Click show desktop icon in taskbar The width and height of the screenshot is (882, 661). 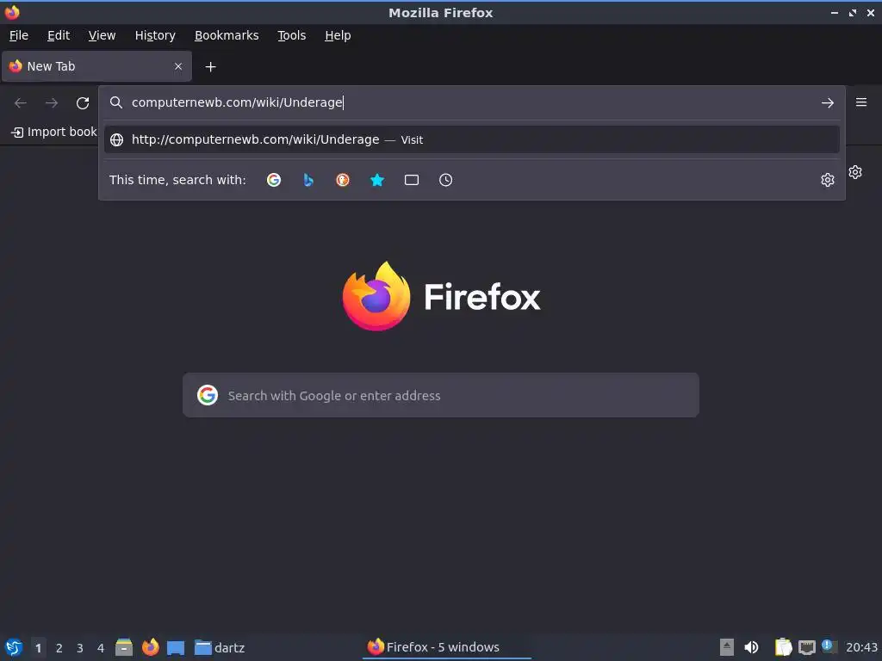[176, 647]
